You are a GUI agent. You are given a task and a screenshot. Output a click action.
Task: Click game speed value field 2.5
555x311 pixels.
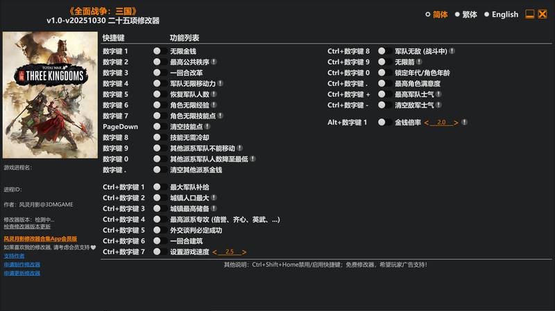click(x=230, y=251)
